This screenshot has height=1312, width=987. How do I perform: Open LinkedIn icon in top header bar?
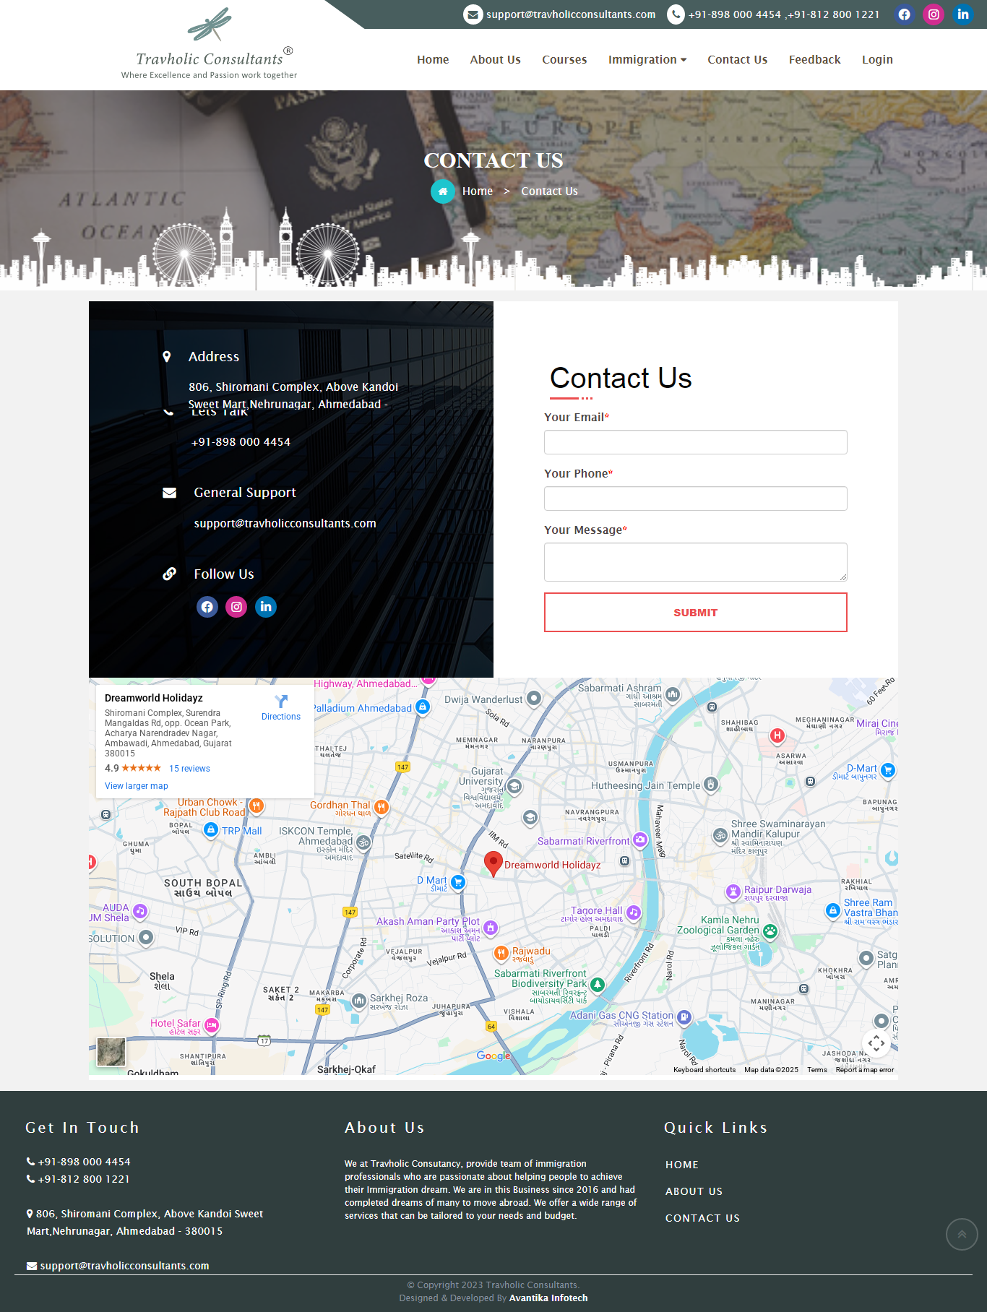click(x=962, y=14)
